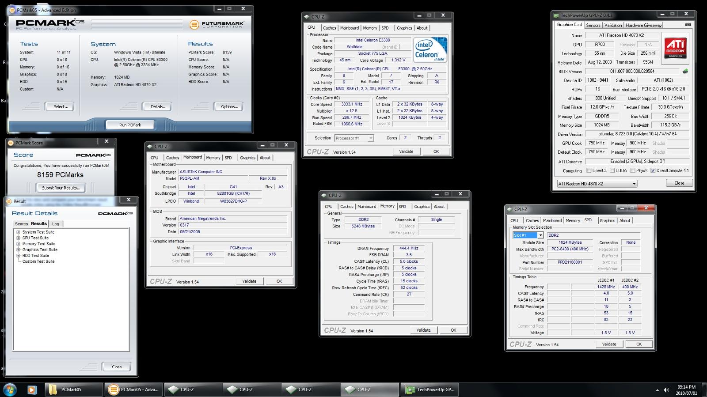
Task: Open About tab in CPU-Z Memory window
Action: coord(439,207)
